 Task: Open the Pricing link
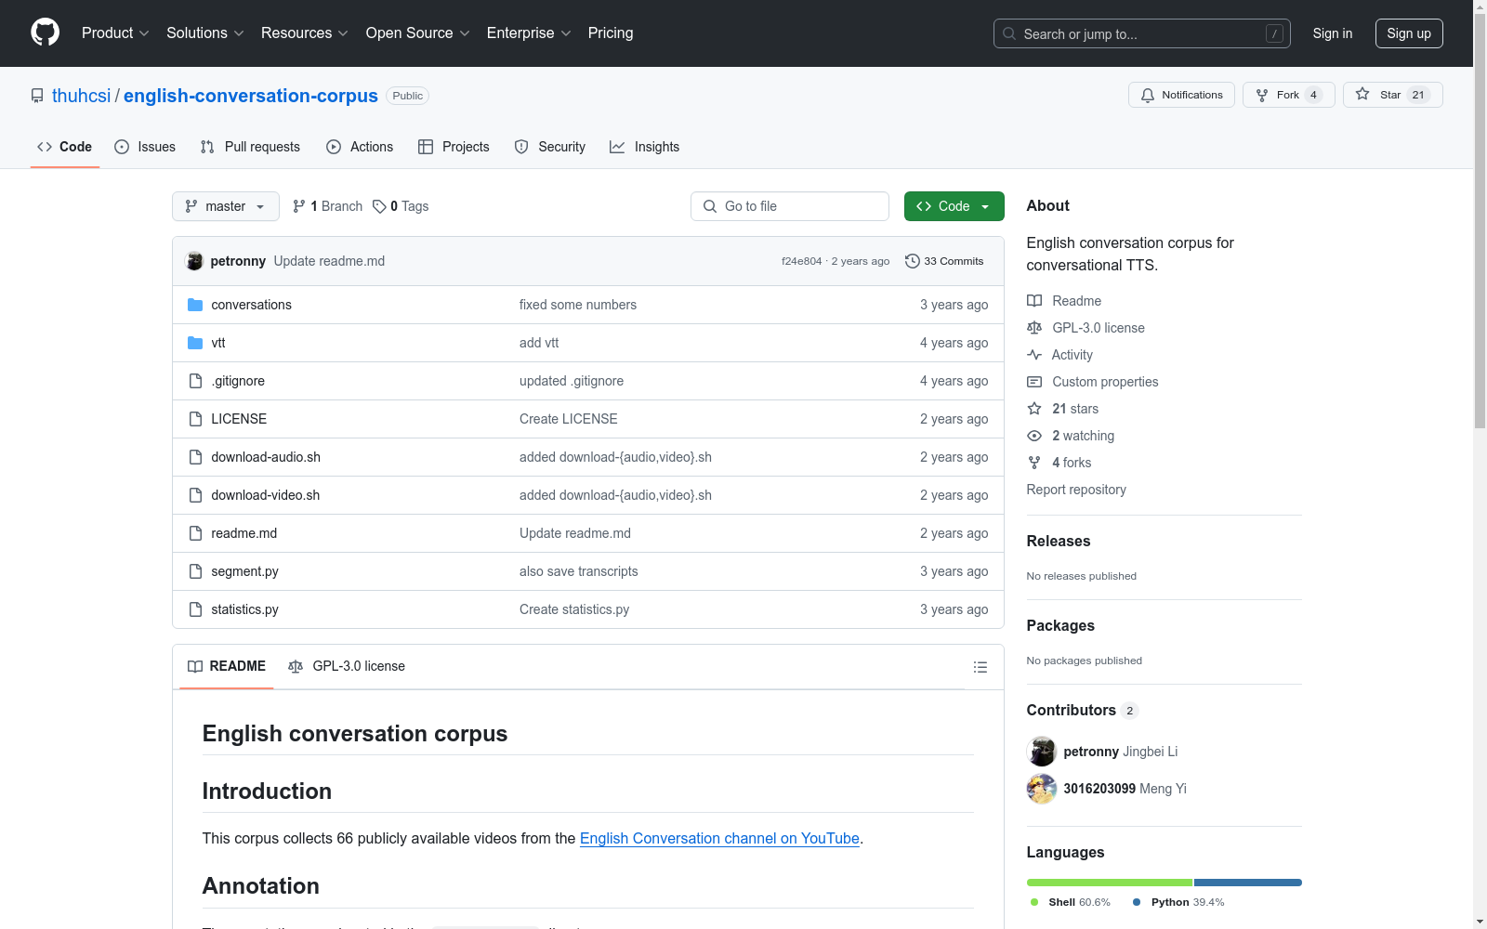click(611, 33)
